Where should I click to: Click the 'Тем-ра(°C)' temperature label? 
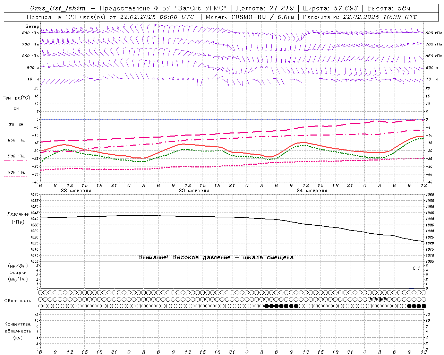click(16, 98)
